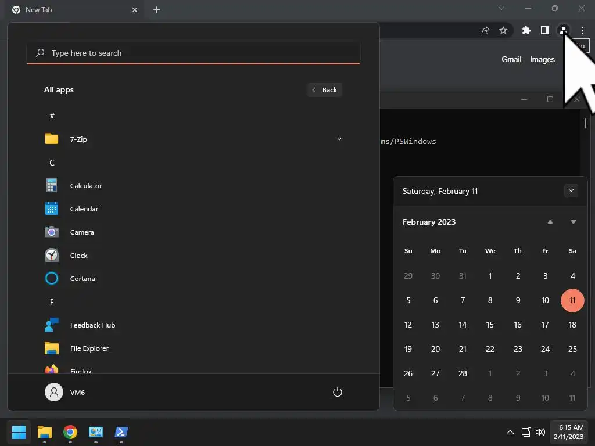Open Chrome's three-dot menu
Image resolution: width=595 pixels, height=446 pixels.
coord(582,30)
